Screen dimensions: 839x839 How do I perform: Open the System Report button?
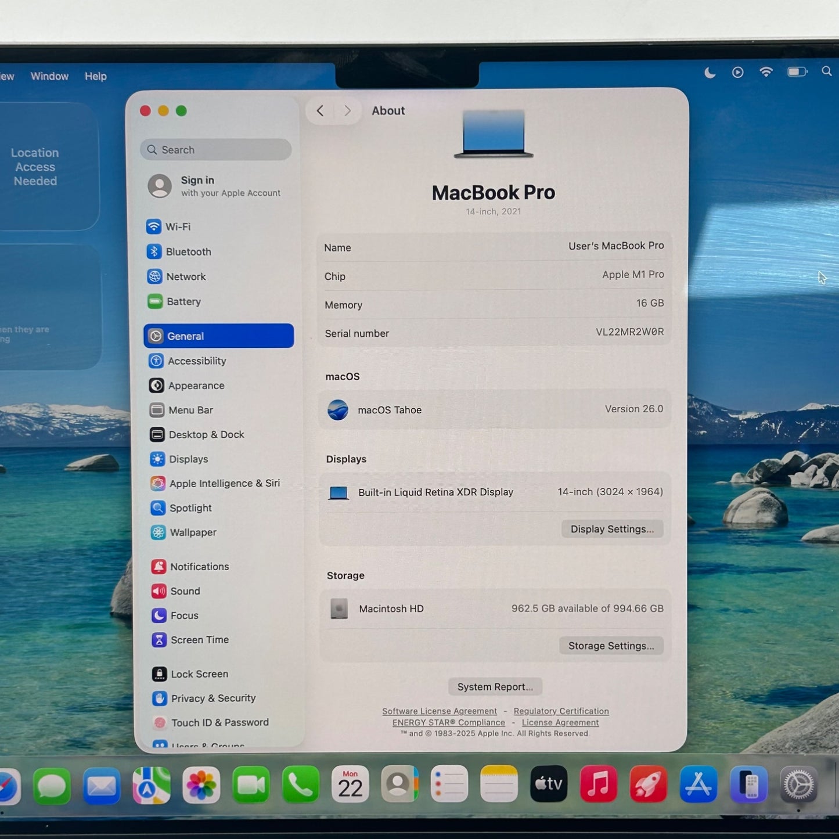[495, 687]
